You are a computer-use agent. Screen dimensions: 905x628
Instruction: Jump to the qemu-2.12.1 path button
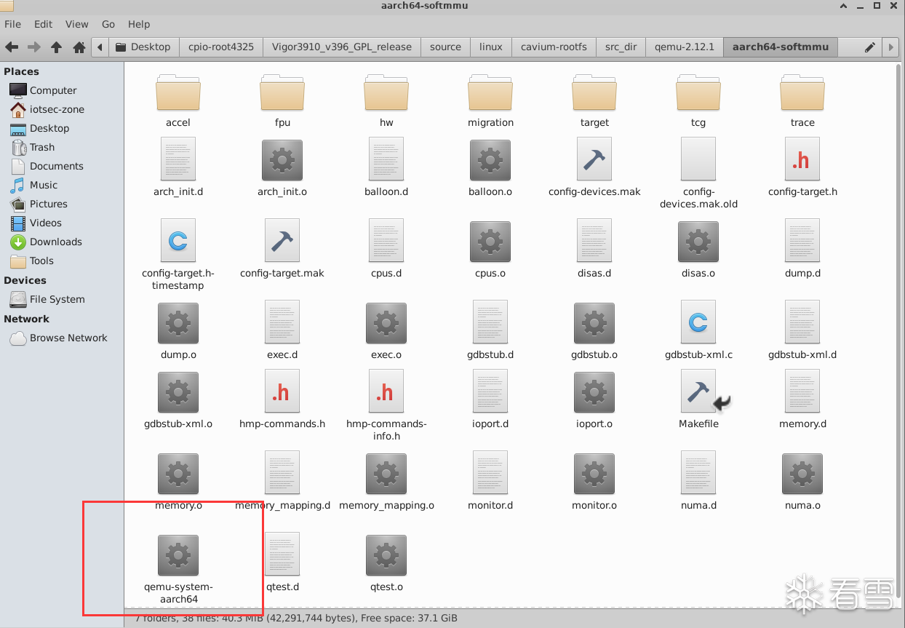[x=685, y=47]
